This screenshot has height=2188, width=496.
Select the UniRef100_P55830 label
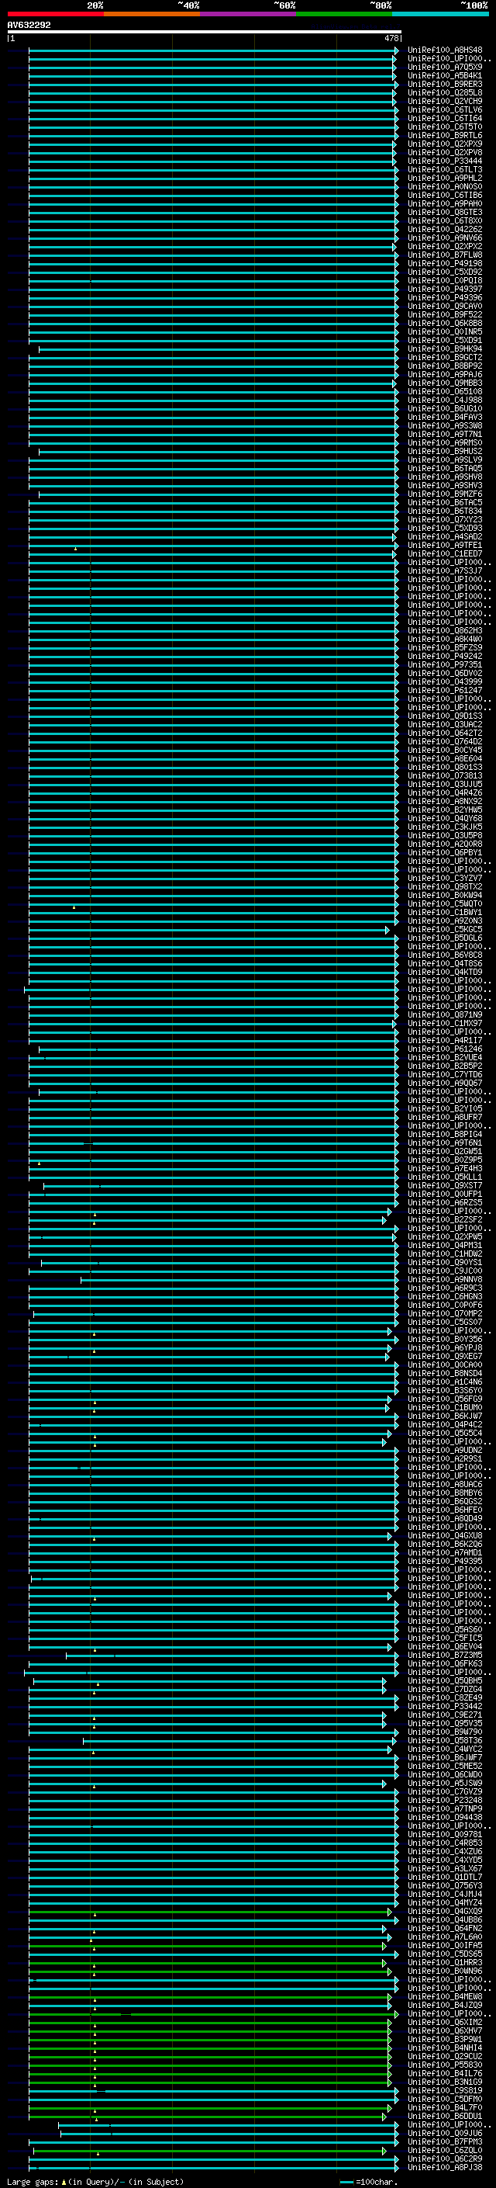[444, 2065]
